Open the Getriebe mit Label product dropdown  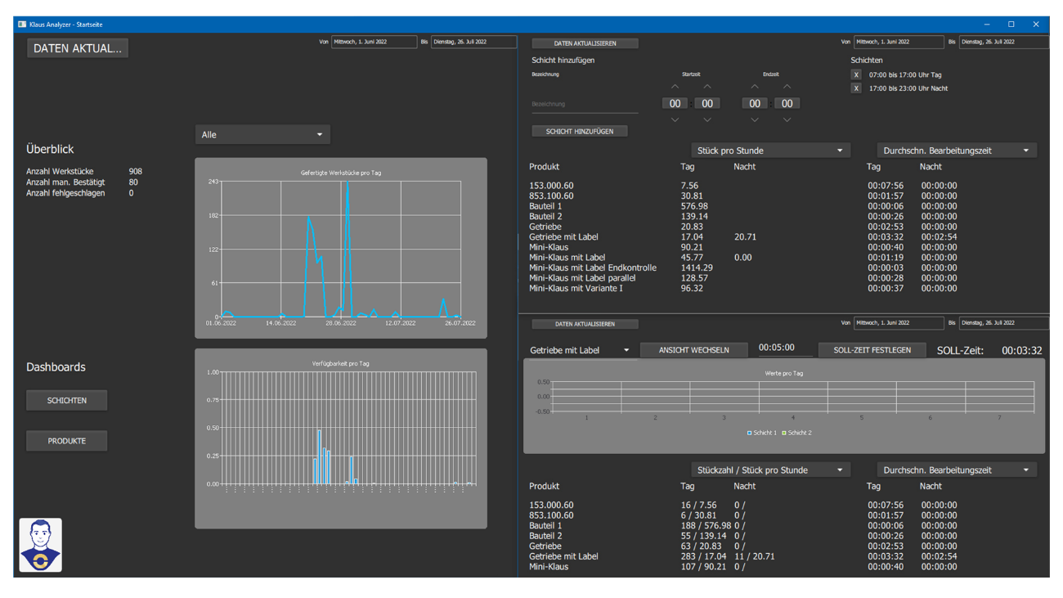pos(580,350)
